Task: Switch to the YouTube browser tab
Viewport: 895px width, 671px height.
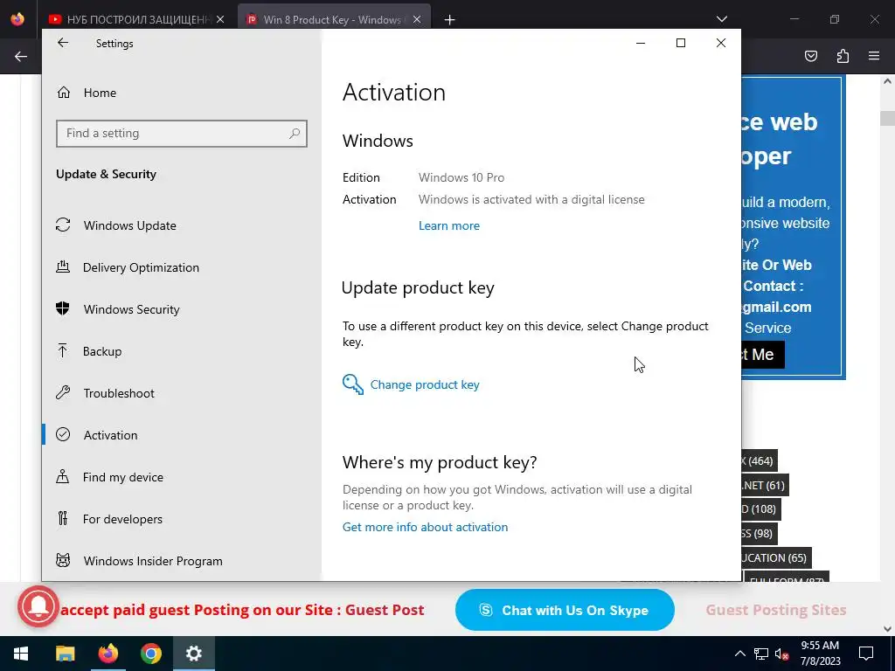Action: [x=137, y=19]
